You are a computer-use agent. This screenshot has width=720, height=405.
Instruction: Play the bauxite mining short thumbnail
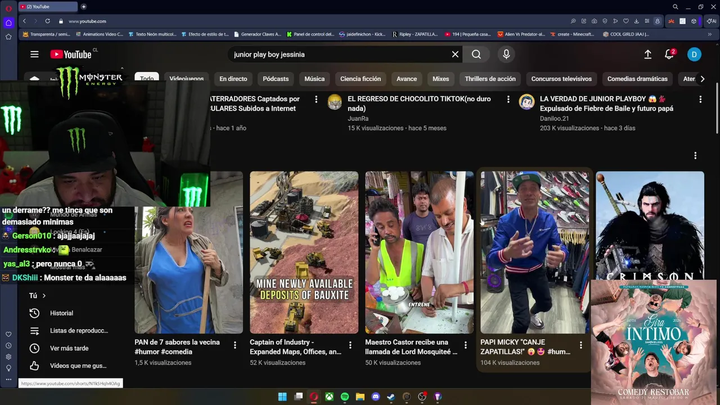click(x=304, y=253)
